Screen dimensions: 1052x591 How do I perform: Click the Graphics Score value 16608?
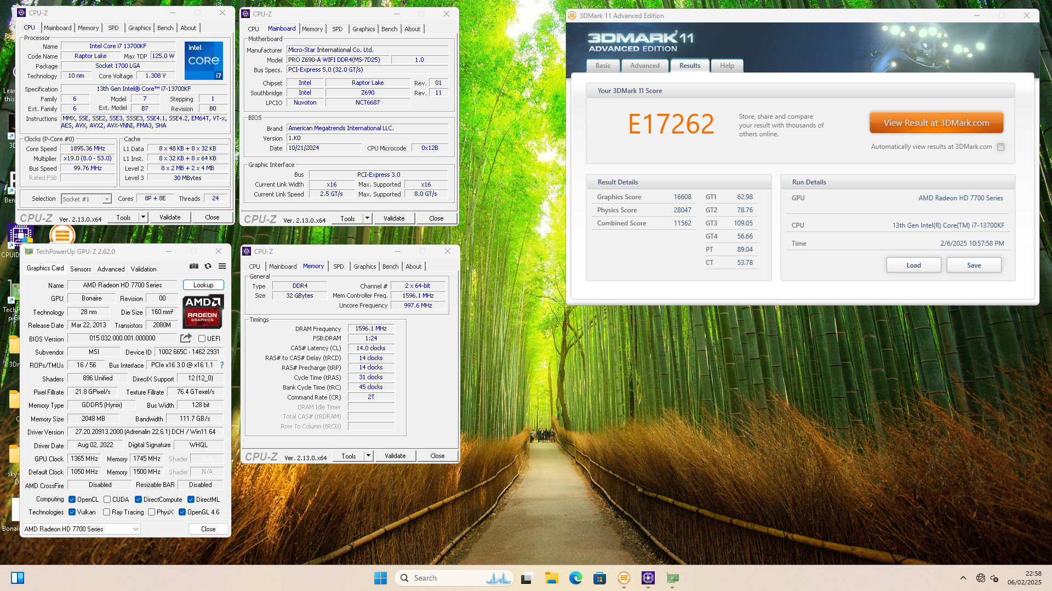[x=682, y=197]
